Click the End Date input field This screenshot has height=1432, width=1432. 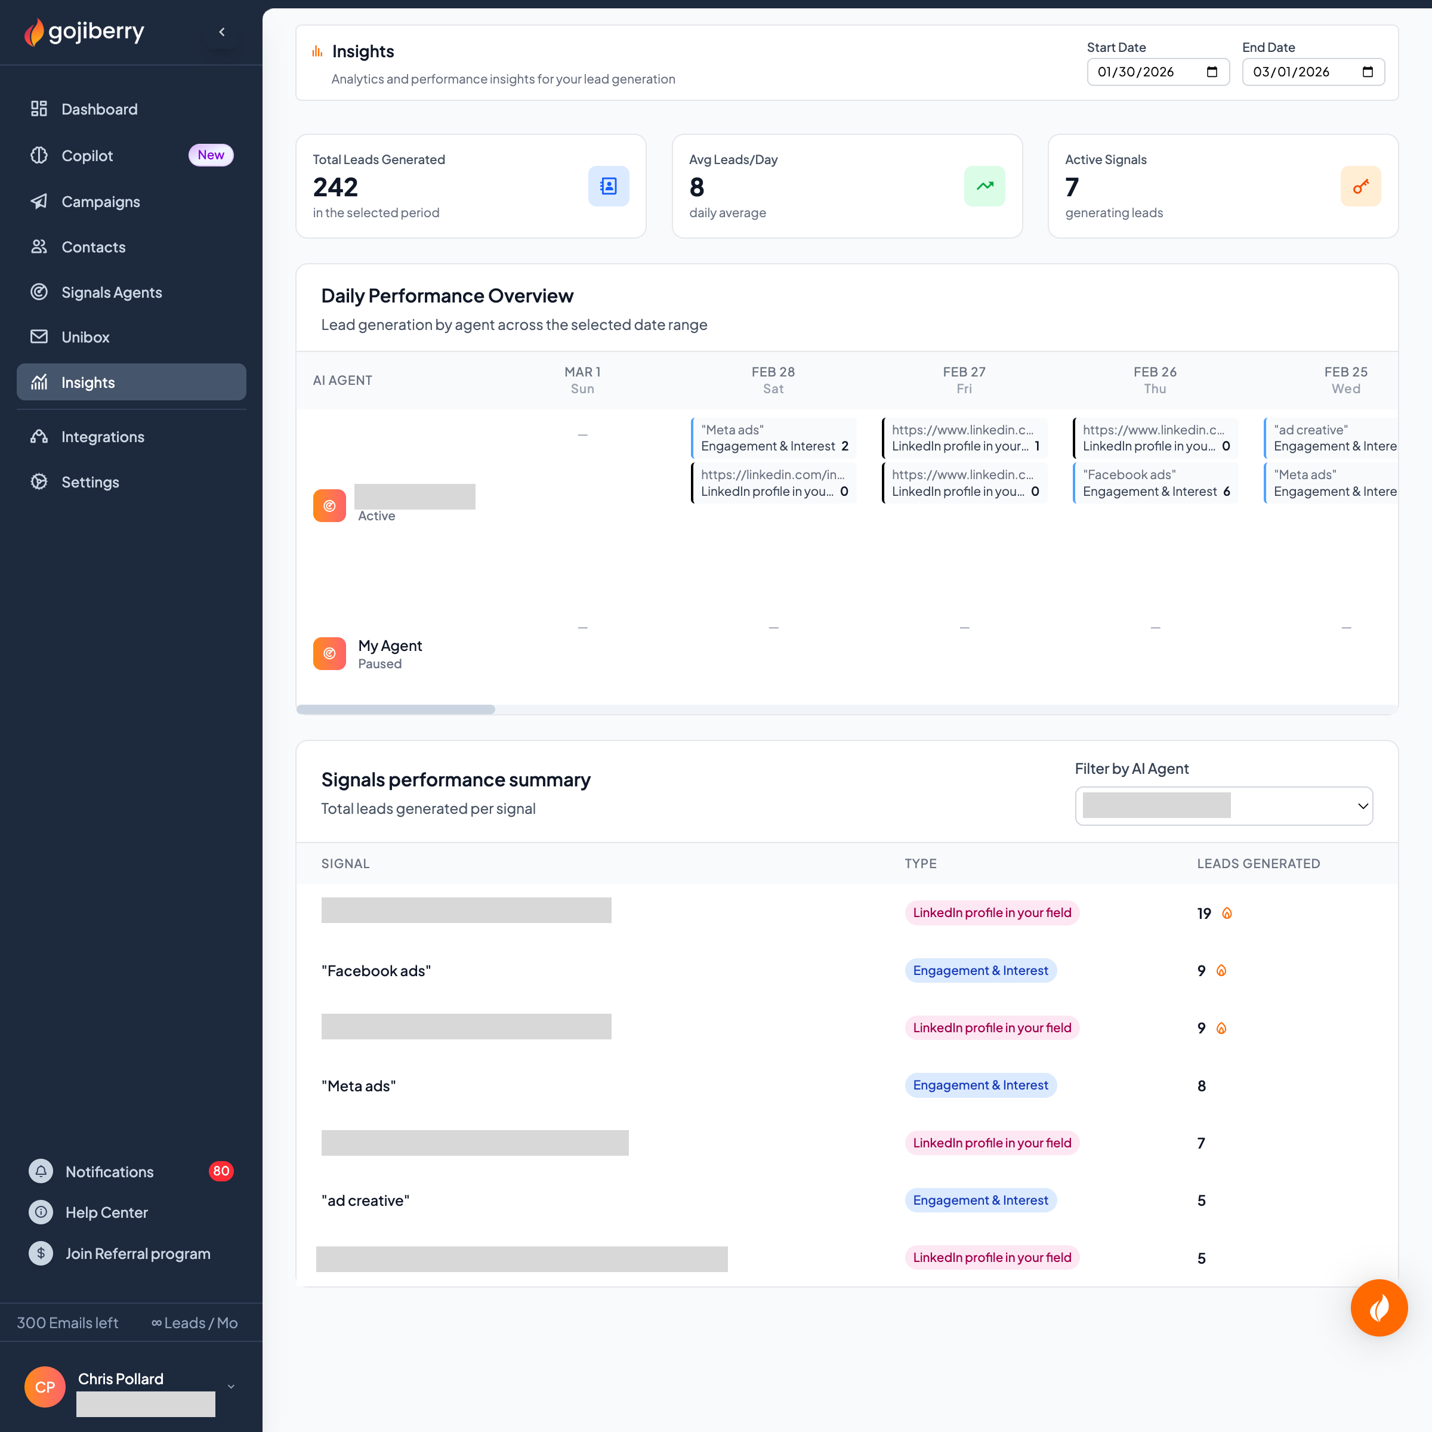click(1304, 72)
